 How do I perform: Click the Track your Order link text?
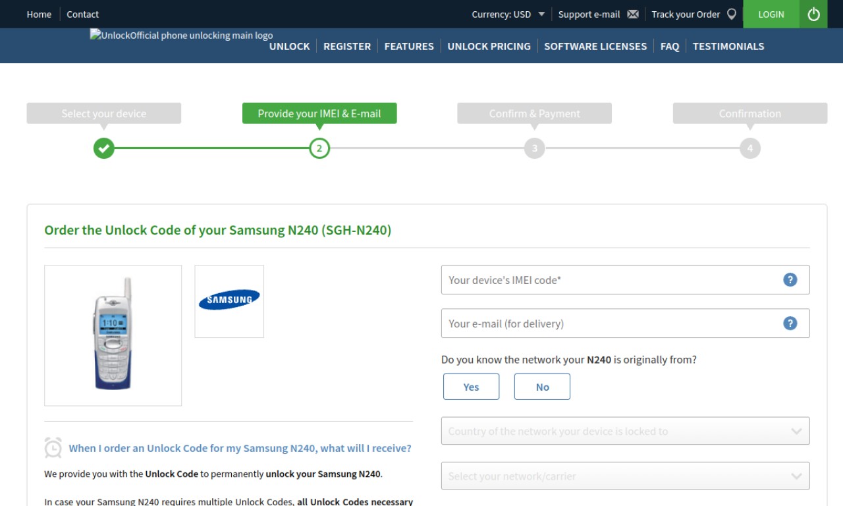point(686,14)
